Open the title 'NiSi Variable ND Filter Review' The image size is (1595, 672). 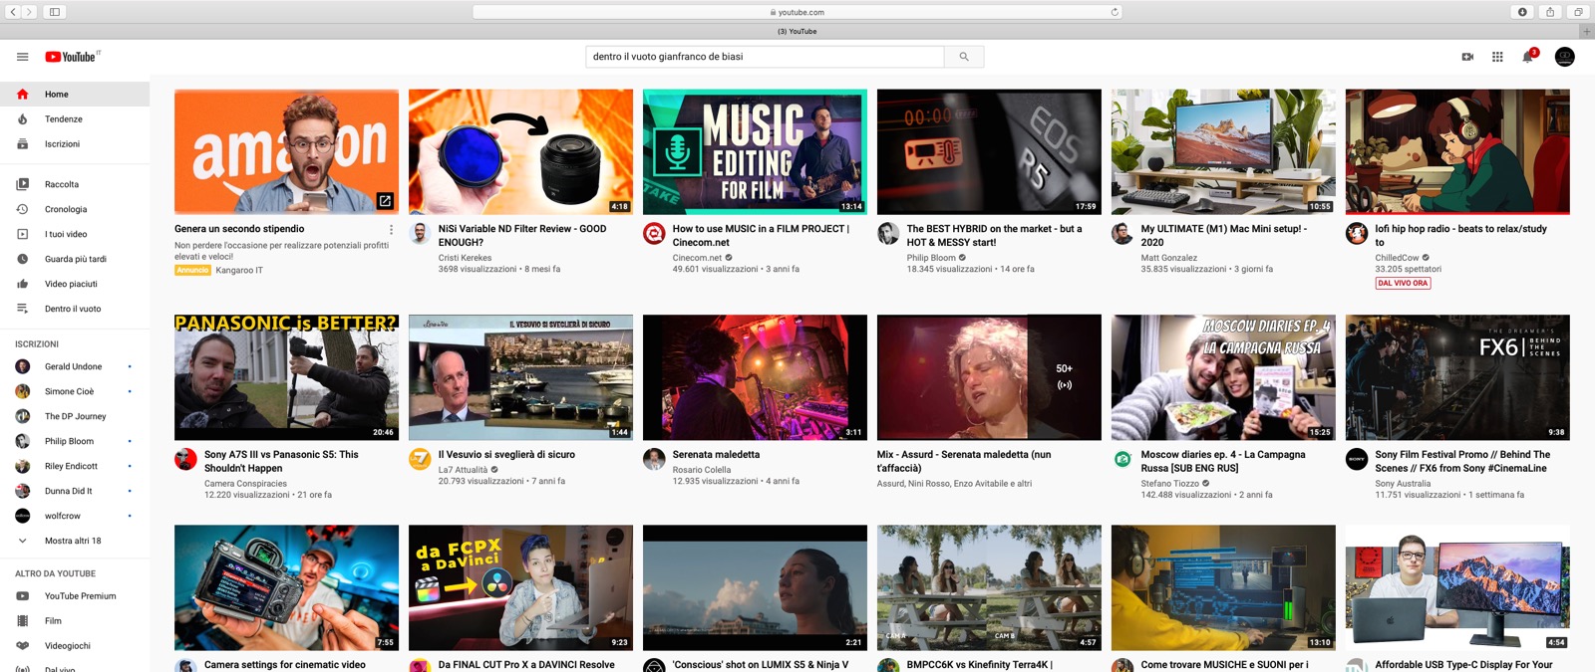[522, 235]
